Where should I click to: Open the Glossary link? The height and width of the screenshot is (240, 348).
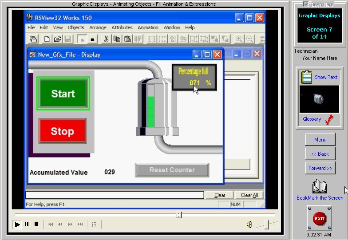tap(312, 119)
